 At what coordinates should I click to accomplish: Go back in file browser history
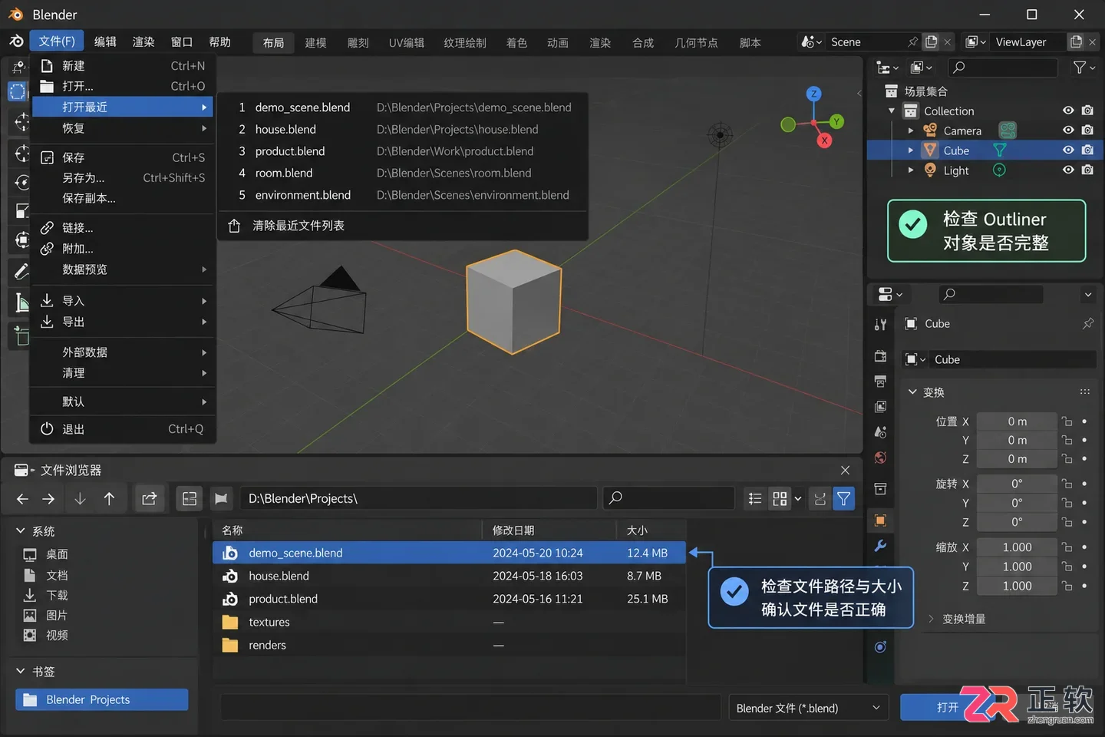22,499
